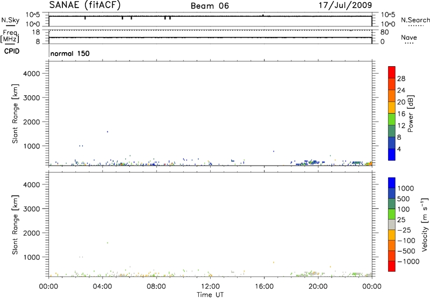This screenshot has height=298, width=430.
Task: Click the SANAE (fitACF) title
Action: [85, 5]
